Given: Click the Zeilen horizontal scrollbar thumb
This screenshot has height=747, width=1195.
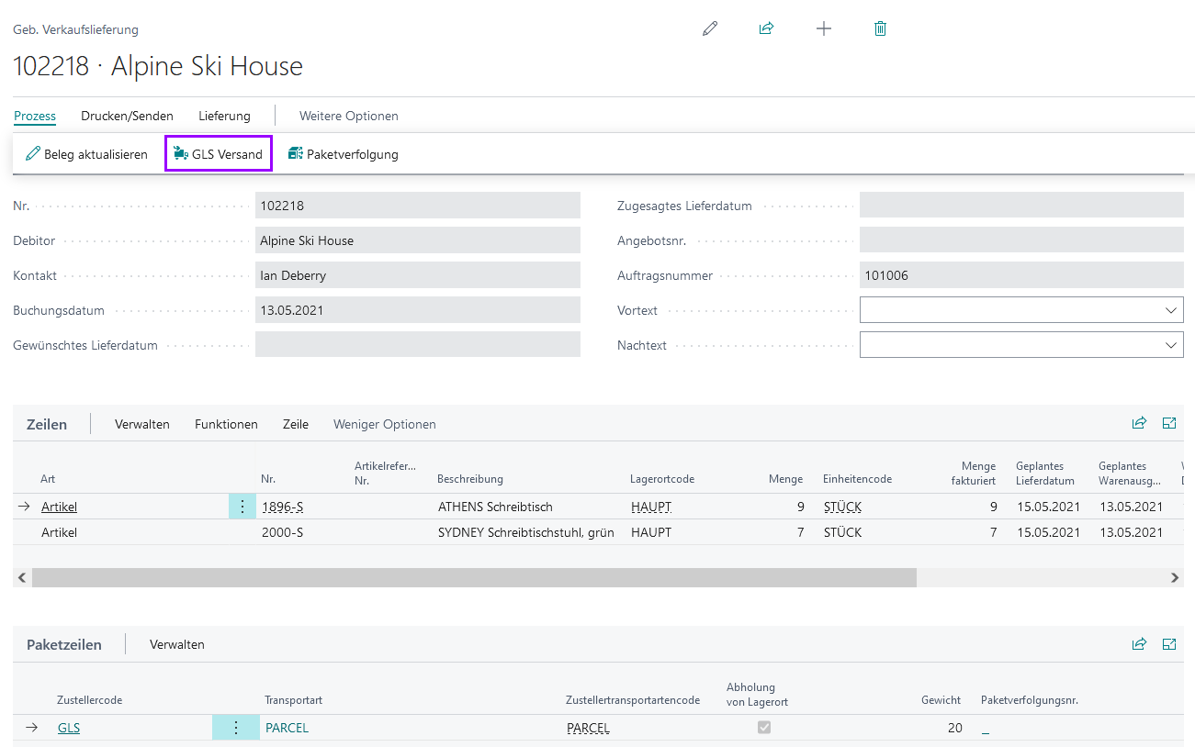Looking at the screenshot, I should [474, 577].
